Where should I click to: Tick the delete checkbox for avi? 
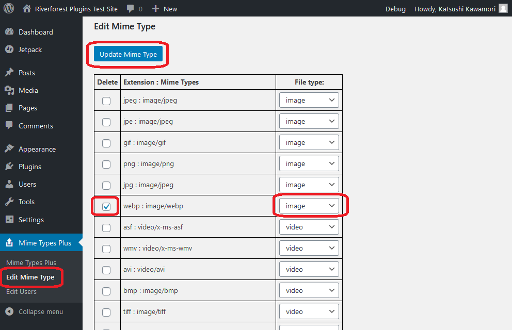tap(106, 270)
